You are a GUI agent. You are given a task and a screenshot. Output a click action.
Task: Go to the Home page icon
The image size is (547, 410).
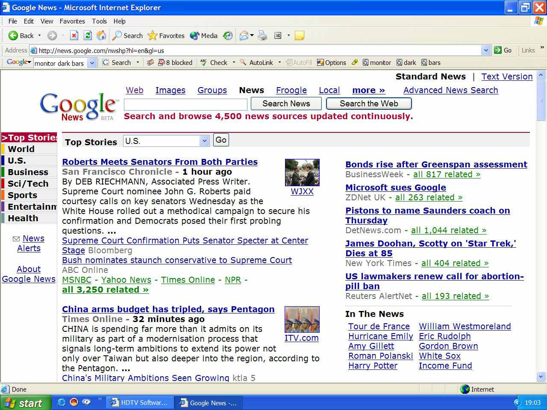tap(101, 36)
